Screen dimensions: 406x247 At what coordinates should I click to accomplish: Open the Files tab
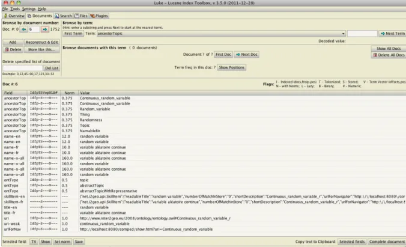pos(81,16)
